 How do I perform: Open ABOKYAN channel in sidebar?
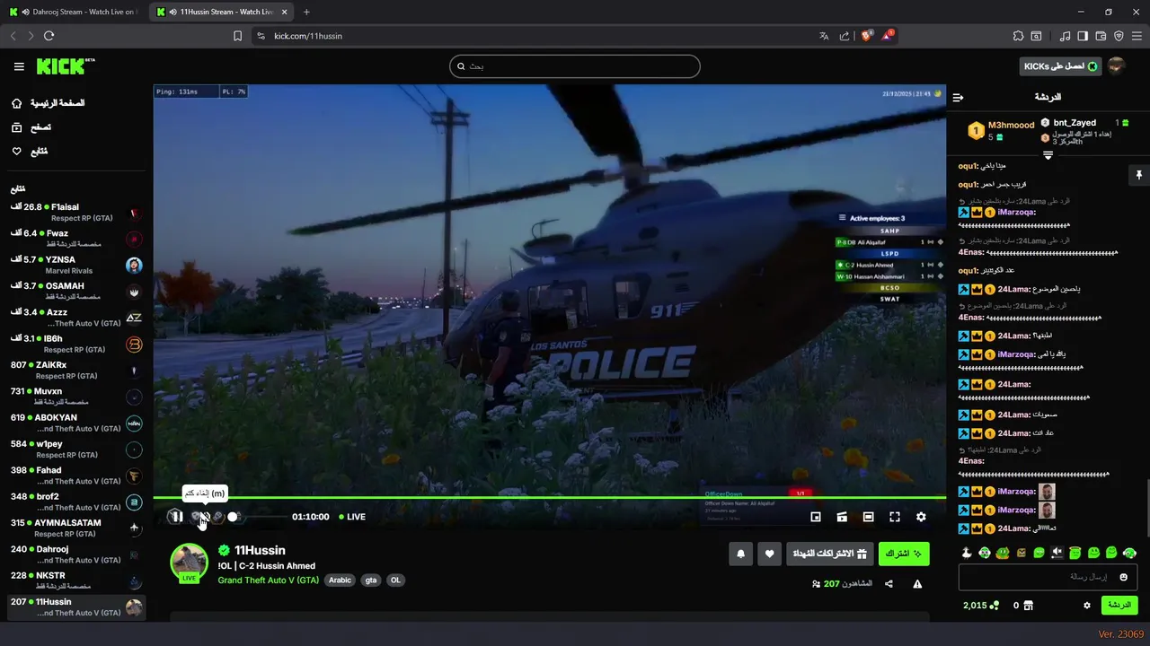point(75,423)
